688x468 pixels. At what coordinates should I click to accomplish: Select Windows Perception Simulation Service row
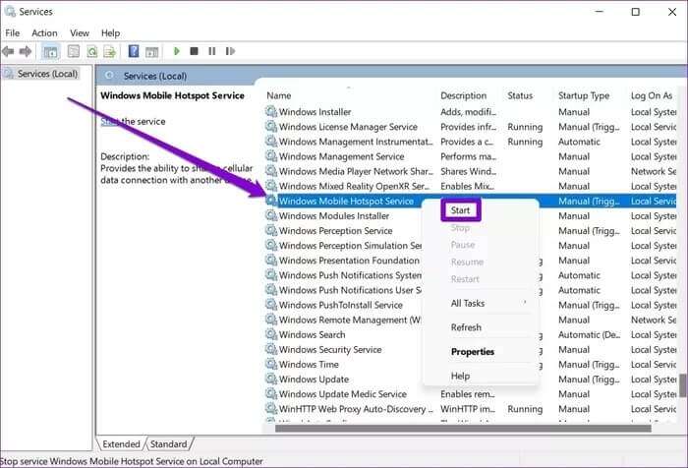[471, 246]
